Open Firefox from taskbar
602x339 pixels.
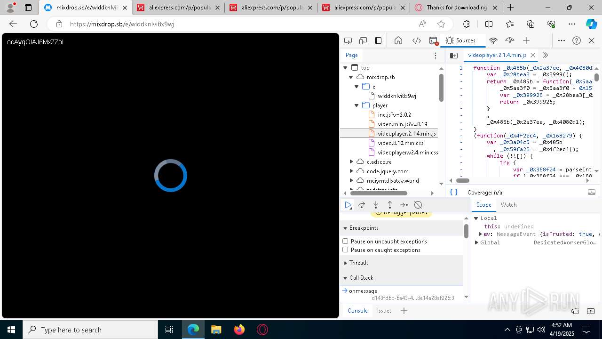click(239, 330)
